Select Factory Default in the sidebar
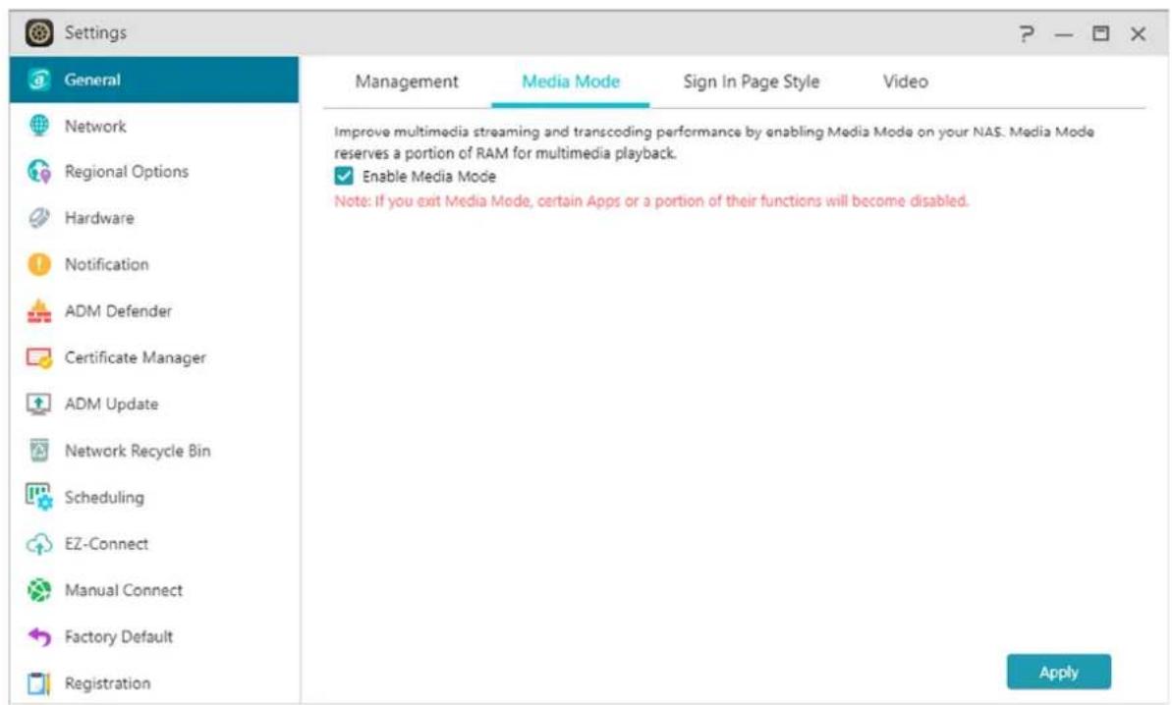1172x705 pixels. click(118, 637)
